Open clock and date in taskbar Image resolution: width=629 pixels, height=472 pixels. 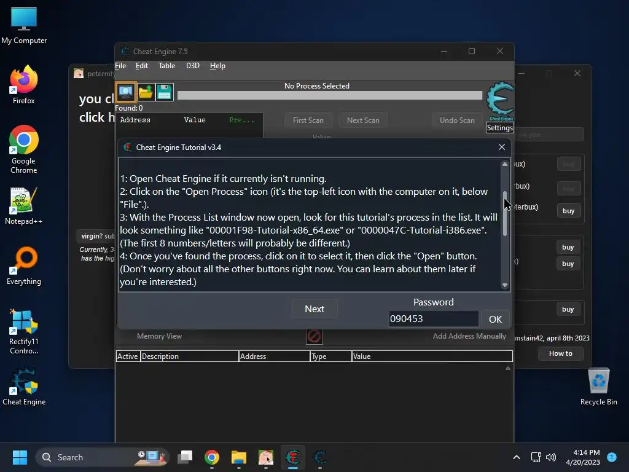(x=583, y=457)
